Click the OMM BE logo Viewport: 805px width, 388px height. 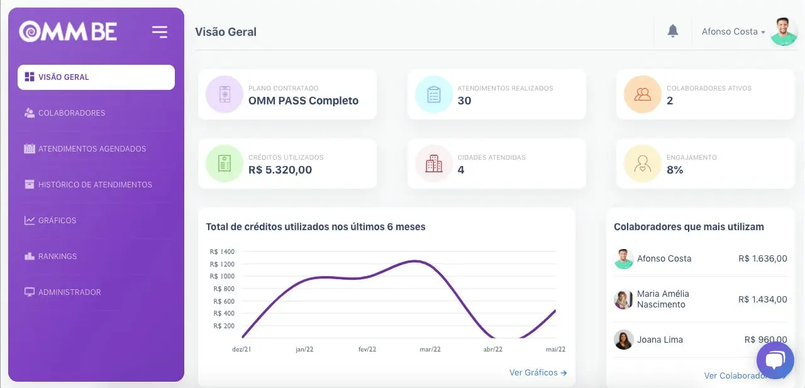click(67, 31)
